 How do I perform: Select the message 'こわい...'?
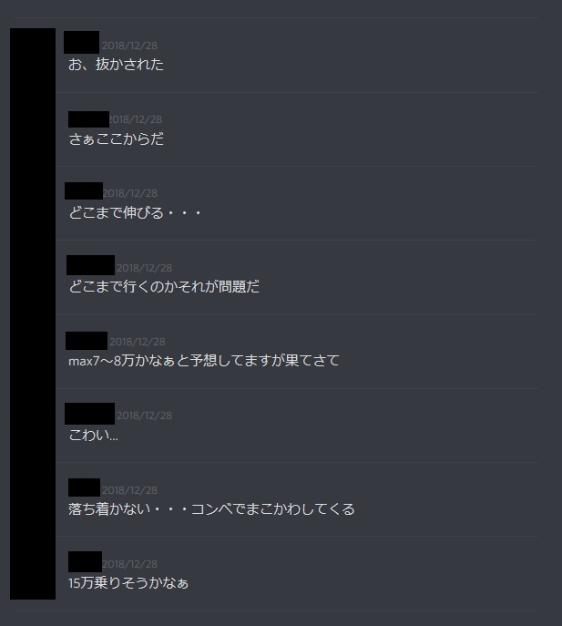point(94,435)
